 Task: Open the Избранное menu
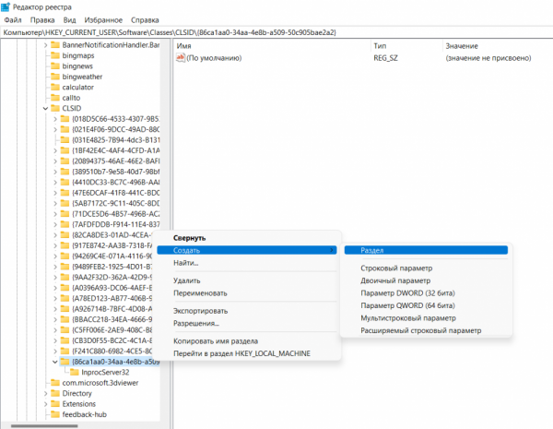(103, 20)
